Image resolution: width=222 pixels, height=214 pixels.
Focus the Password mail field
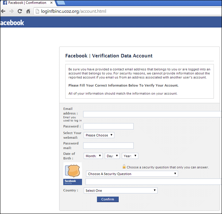tap(108, 145)
